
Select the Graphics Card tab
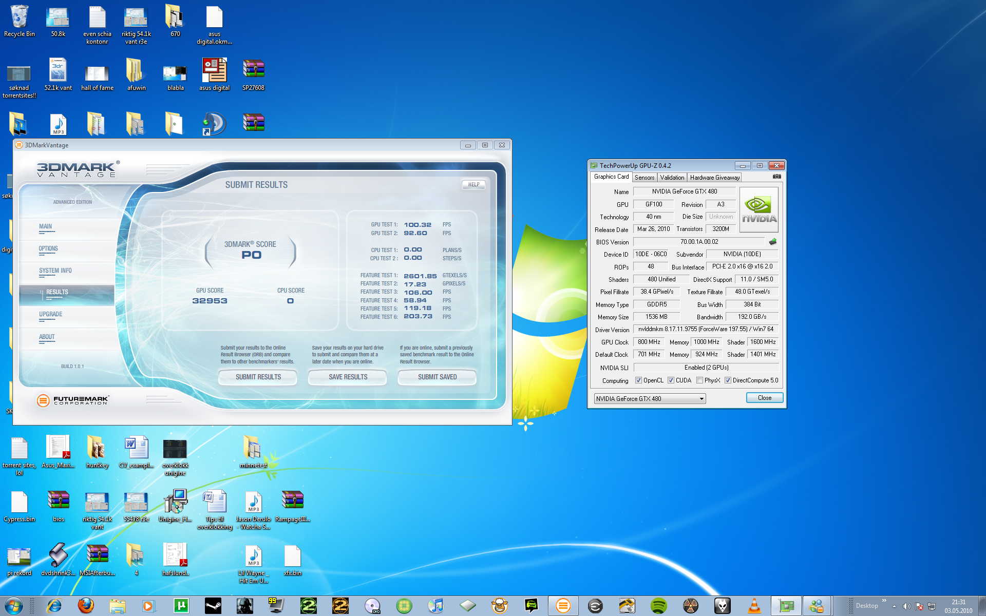(611, 177)
